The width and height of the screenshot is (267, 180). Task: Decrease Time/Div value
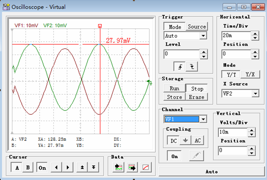(x=255, y=38)
